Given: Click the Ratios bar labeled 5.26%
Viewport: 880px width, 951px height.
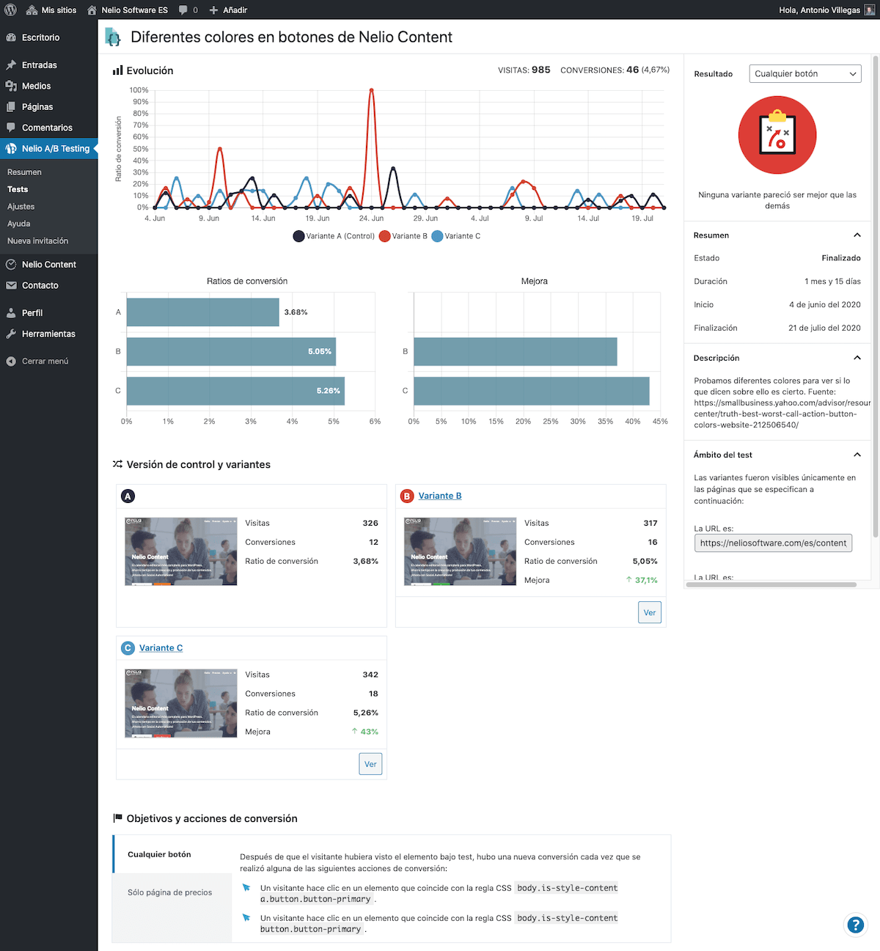Looking at the screenshot, I should click(235, 391).
